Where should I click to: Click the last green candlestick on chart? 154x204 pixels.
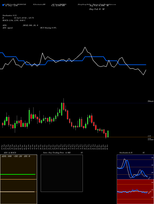pyautogui.click(x=108, y=134)
